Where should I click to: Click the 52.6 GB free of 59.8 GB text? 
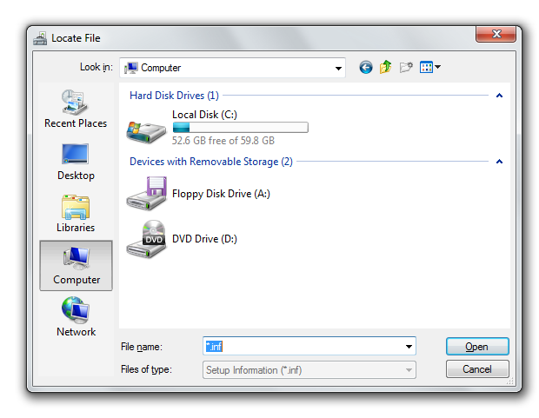pos(223,141)
